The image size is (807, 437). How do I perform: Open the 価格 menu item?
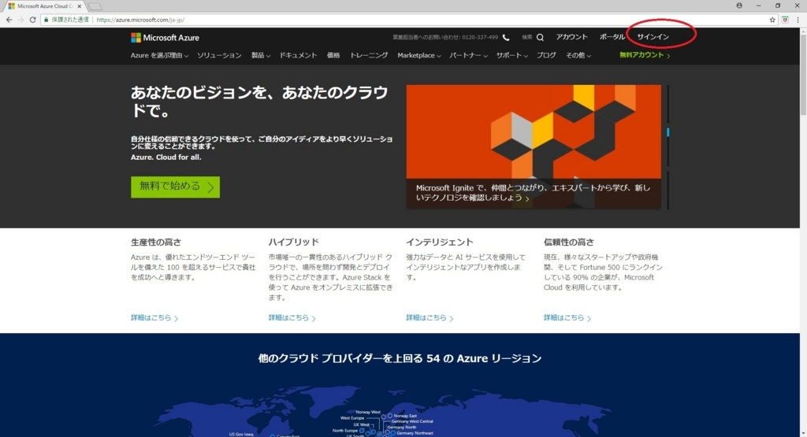(333, 55)
